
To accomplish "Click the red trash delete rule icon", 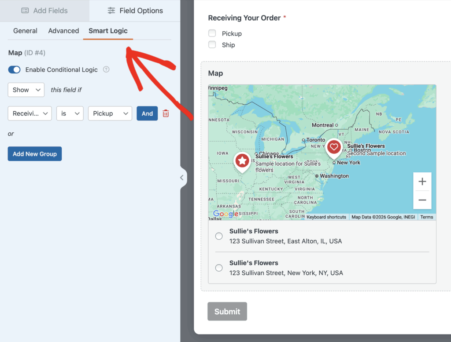I will tap(166, 113).
